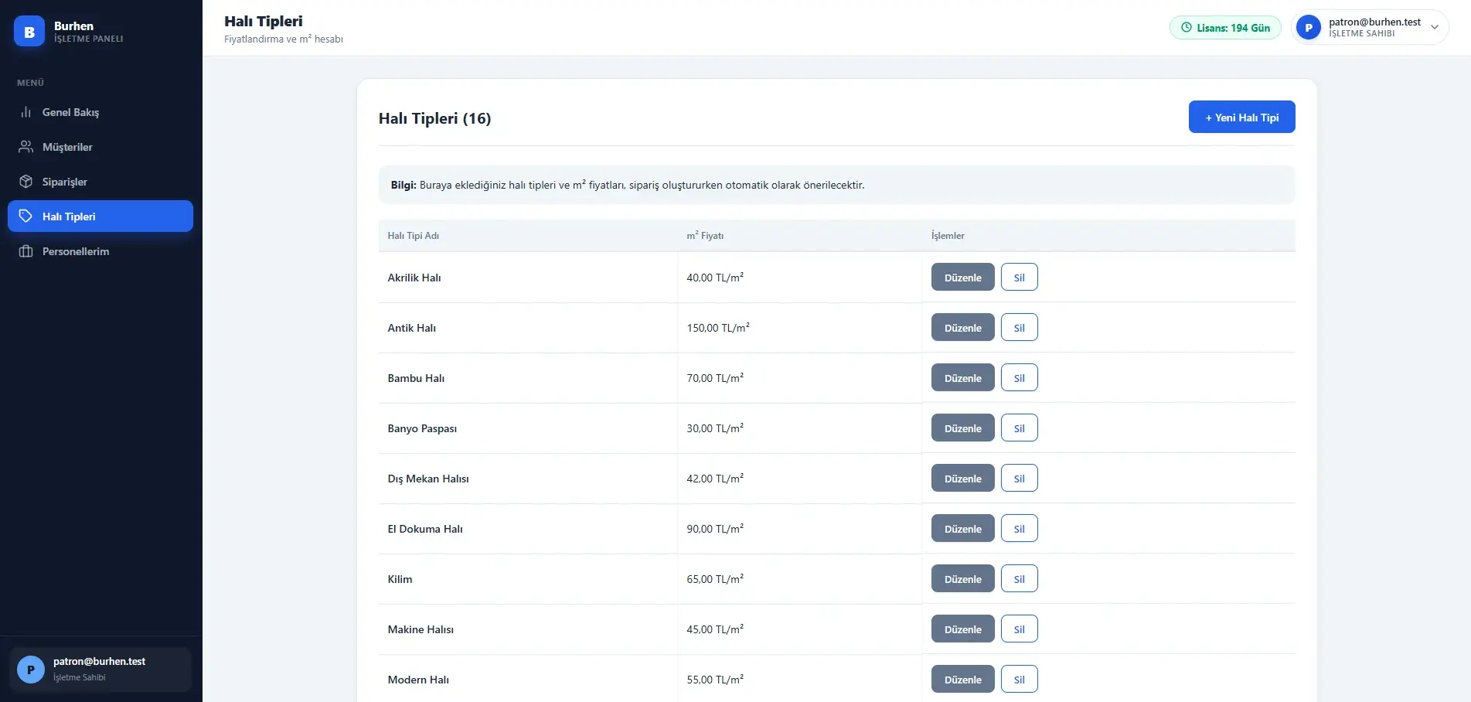This screenshot has width=1471, height=702.
Task: Click the Halı Tipleri (16) heading
Action: 434,118
